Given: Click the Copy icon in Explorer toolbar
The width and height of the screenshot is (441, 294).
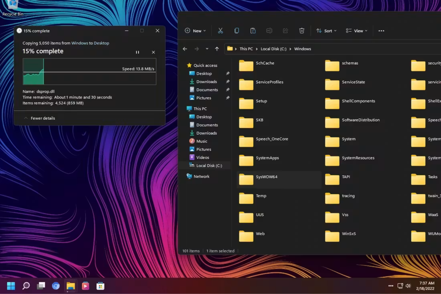Looking at the screenshot, I should (x=237, y=31).
